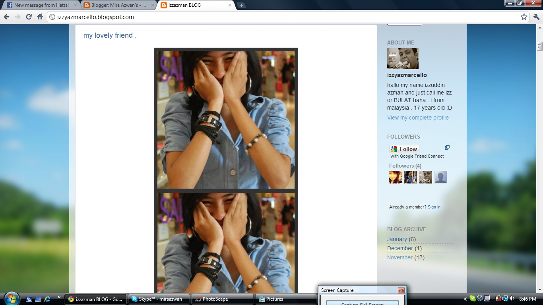This screenshot has width=543, height=305.
Task: Switch to the New message from Hatta tab
Action: tap(41, 5)
